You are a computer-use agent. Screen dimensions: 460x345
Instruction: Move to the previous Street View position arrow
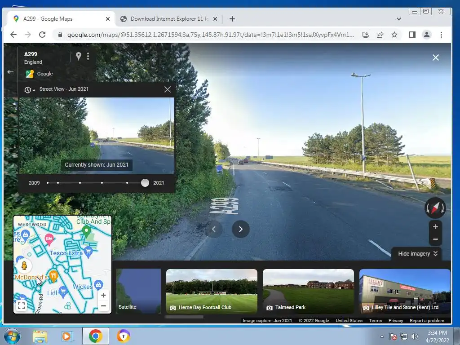tap(214, 229)
